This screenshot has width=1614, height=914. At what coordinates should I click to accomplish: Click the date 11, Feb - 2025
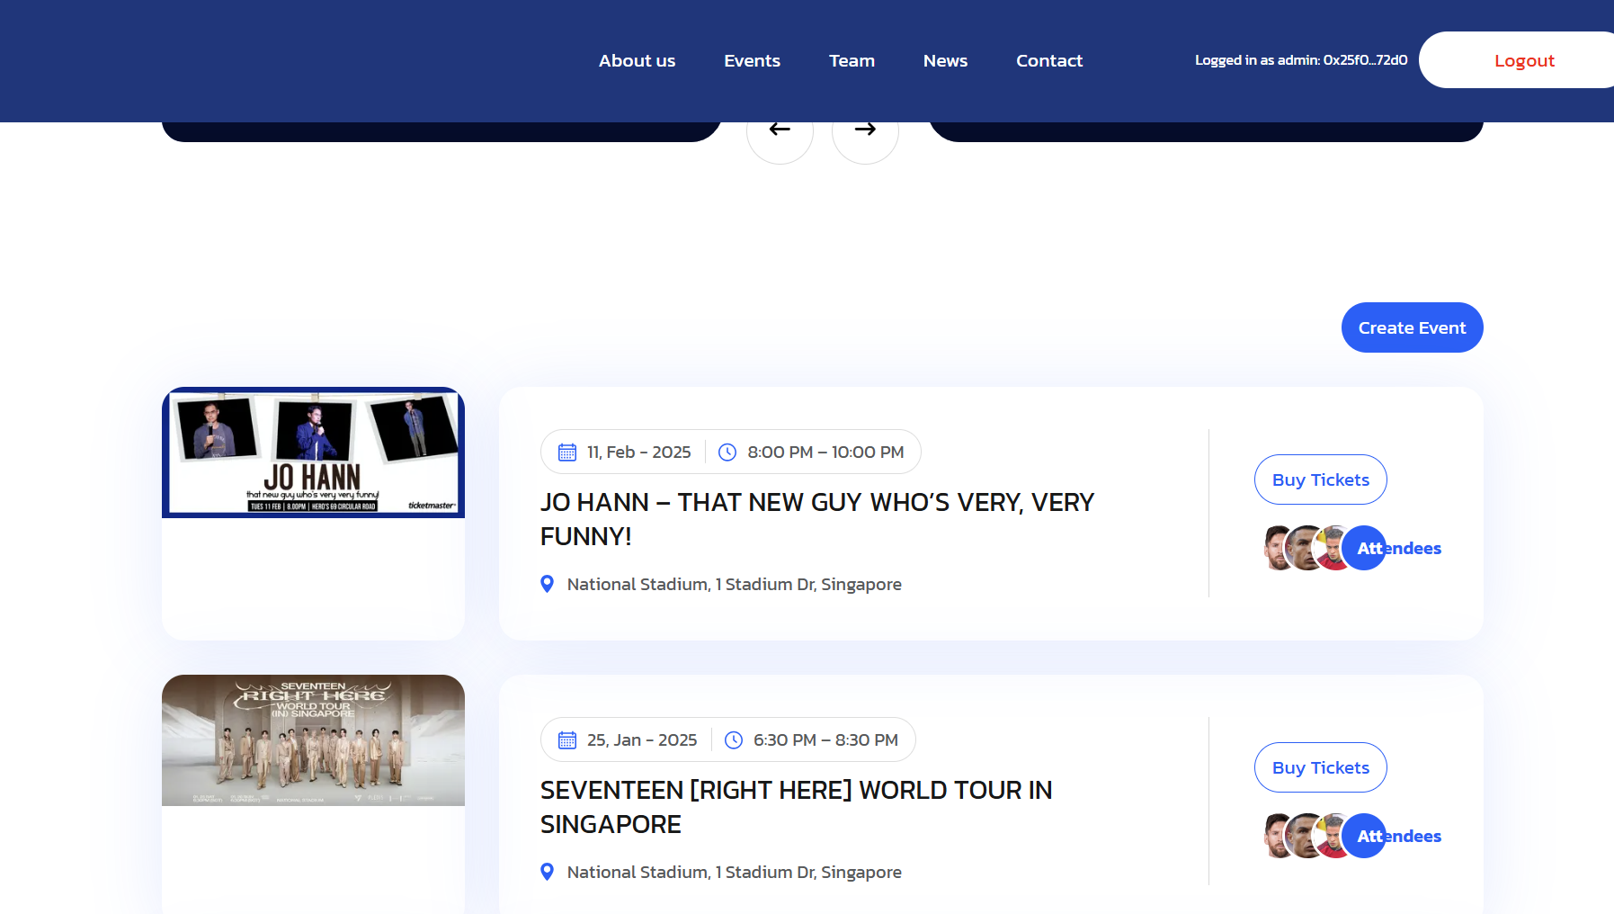coord(638,453)
